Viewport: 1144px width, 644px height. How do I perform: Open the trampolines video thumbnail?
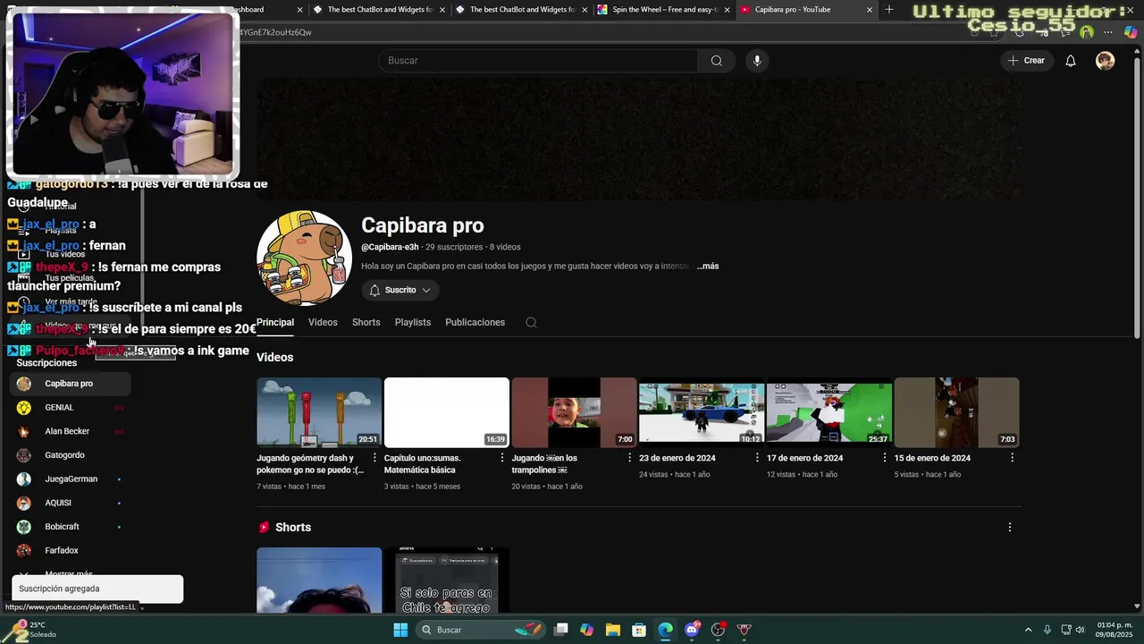point(574,412)
